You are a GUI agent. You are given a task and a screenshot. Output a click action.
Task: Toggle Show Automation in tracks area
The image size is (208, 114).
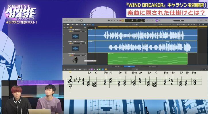pos(87,25)
